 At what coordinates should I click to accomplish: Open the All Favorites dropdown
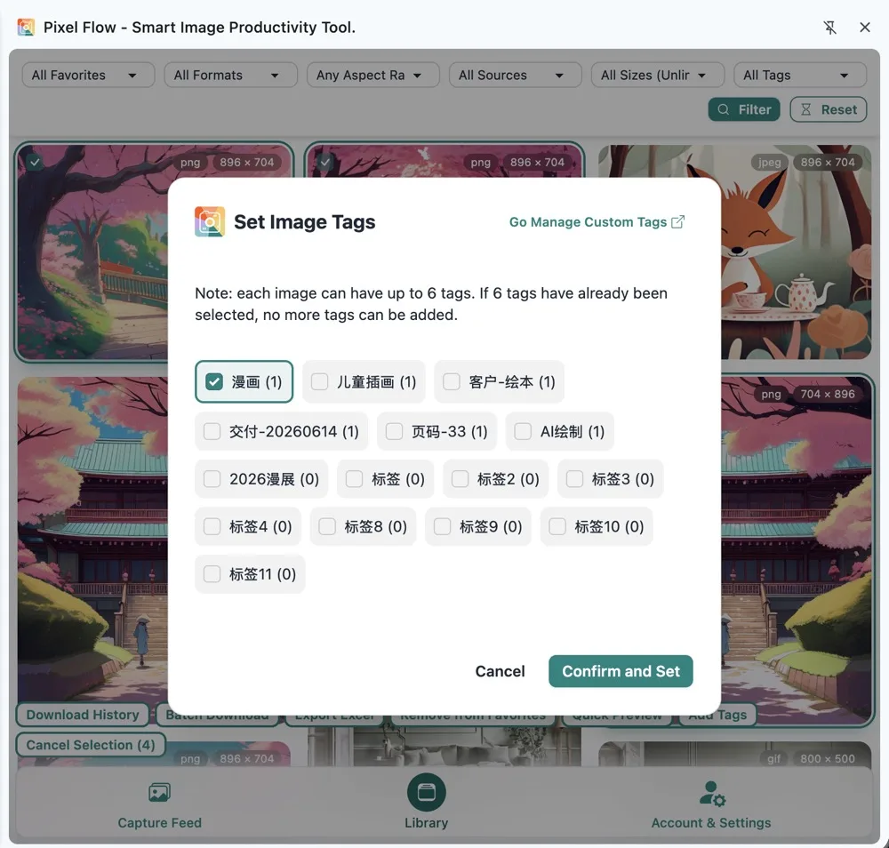click(x=88, y=75)
